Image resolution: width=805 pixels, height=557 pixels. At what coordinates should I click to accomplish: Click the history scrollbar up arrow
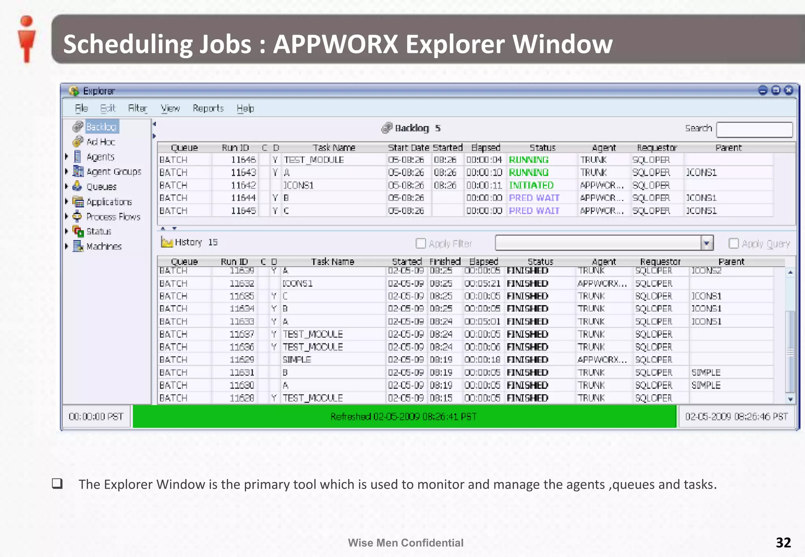pyautogui.click(x=790, y=272)
